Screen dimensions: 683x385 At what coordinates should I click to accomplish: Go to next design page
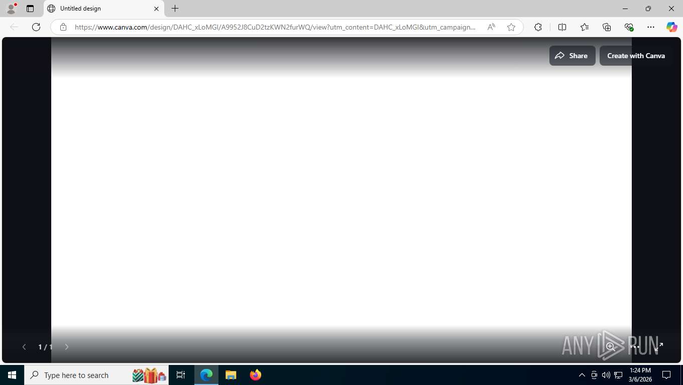coord(66,347)
